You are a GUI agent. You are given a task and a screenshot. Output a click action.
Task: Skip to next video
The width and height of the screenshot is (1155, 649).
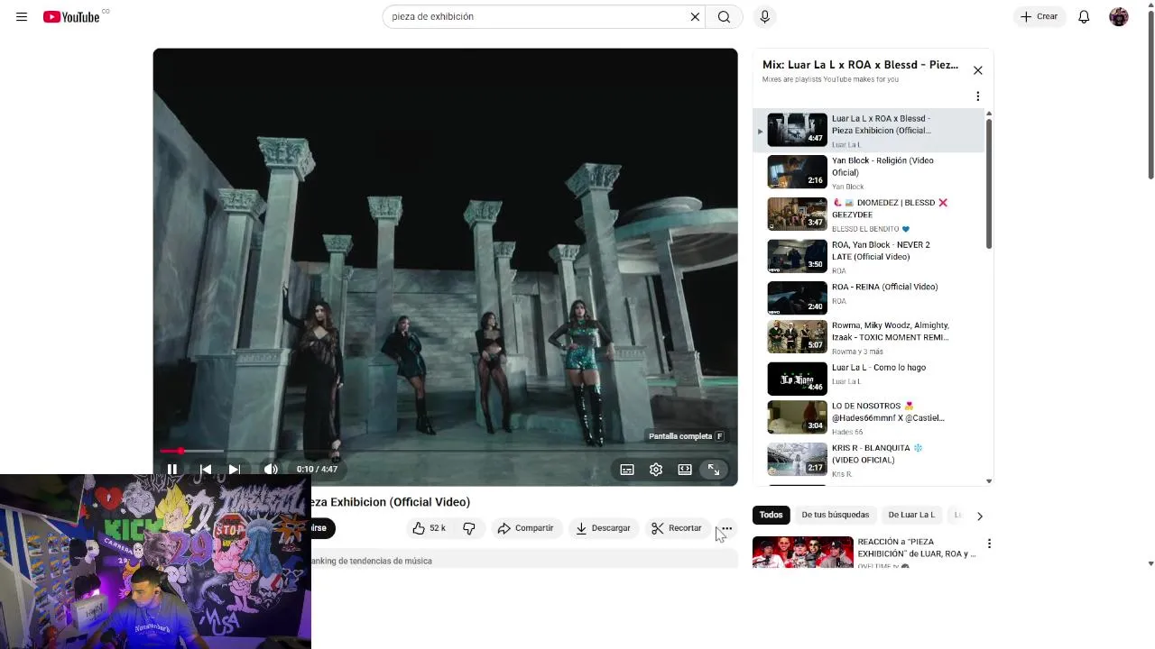[234, 470]
